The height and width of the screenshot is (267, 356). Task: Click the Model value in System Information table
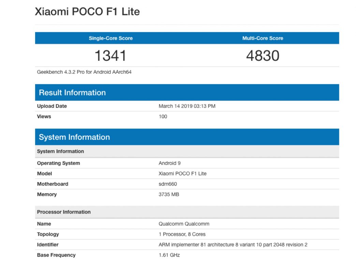182,174
